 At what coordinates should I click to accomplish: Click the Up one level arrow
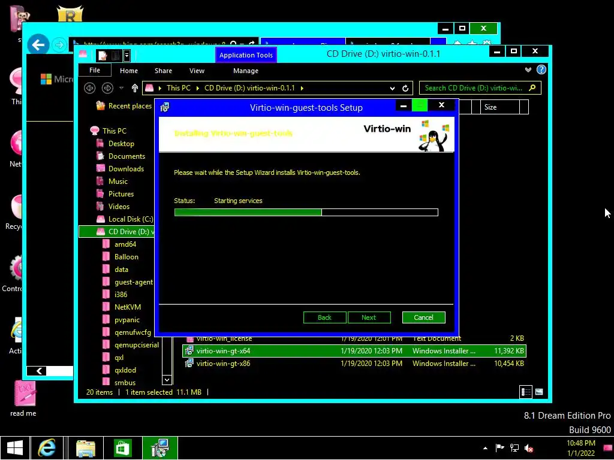(x=135, y=88)
